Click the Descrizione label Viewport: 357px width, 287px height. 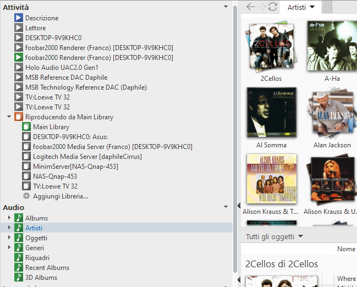click(42, 18)
